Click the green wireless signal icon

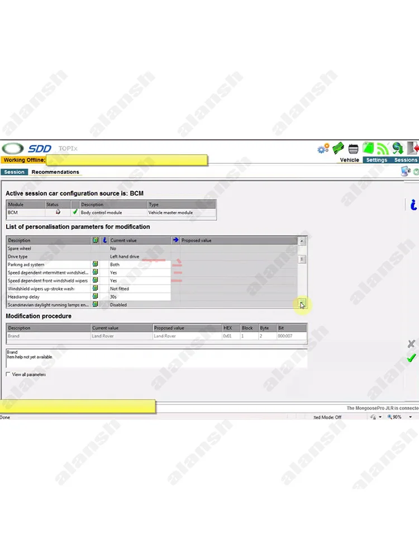tap(383, 148)
